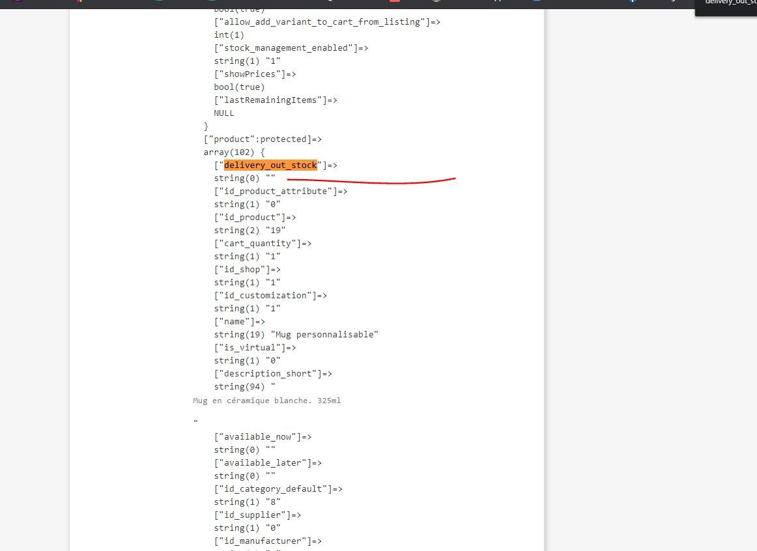Select the id_manufacturer key line
This screenshot has height=551, width=757.
coord(268,541)
